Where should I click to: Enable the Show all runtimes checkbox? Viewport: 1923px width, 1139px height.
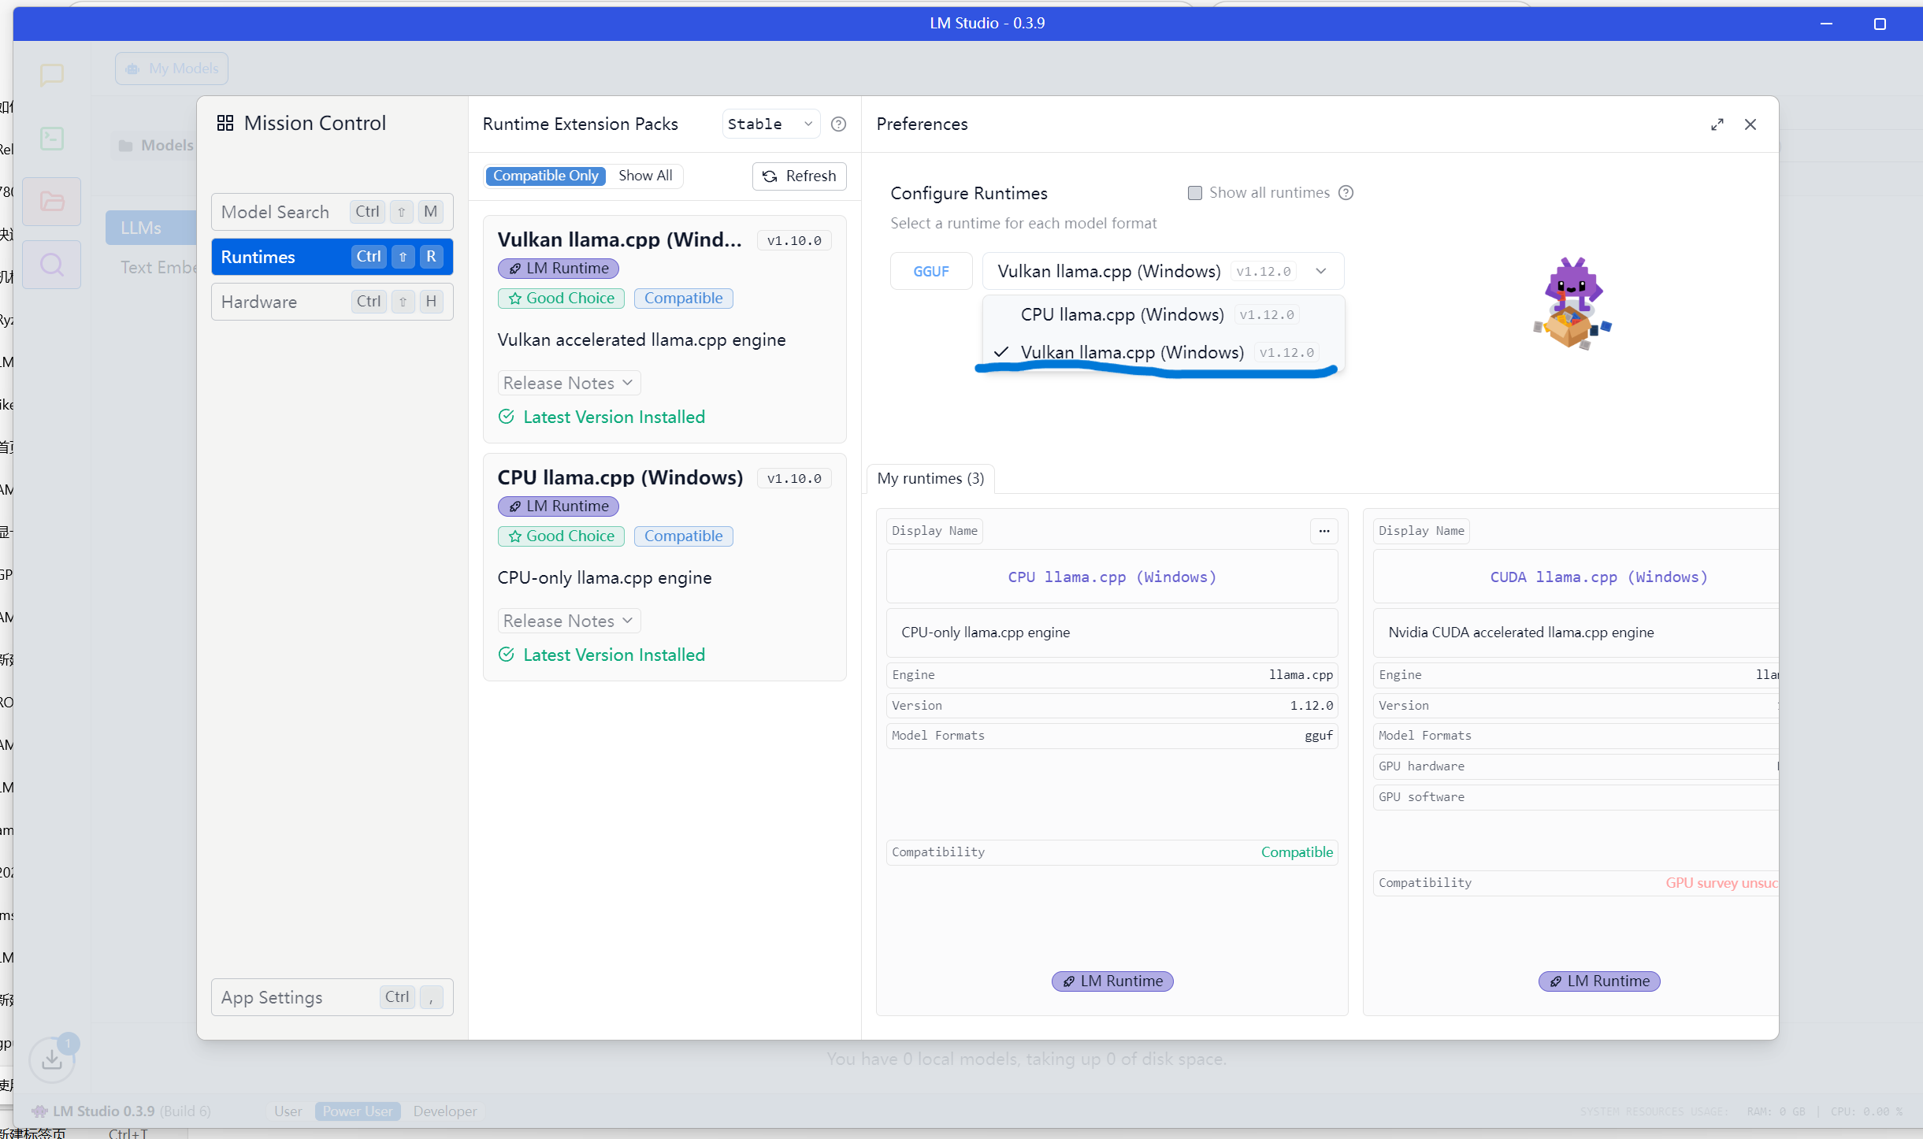coord(1194,193)
